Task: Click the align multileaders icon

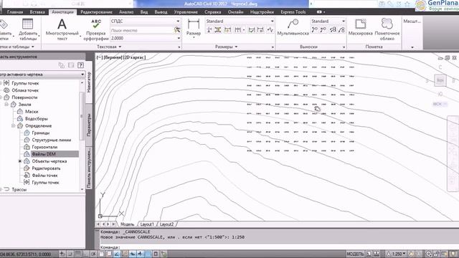Action: pos(333,30)
